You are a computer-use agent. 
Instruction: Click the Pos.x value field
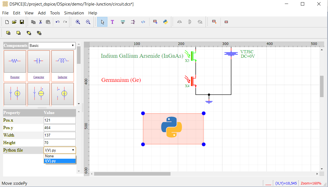[60, 120]
